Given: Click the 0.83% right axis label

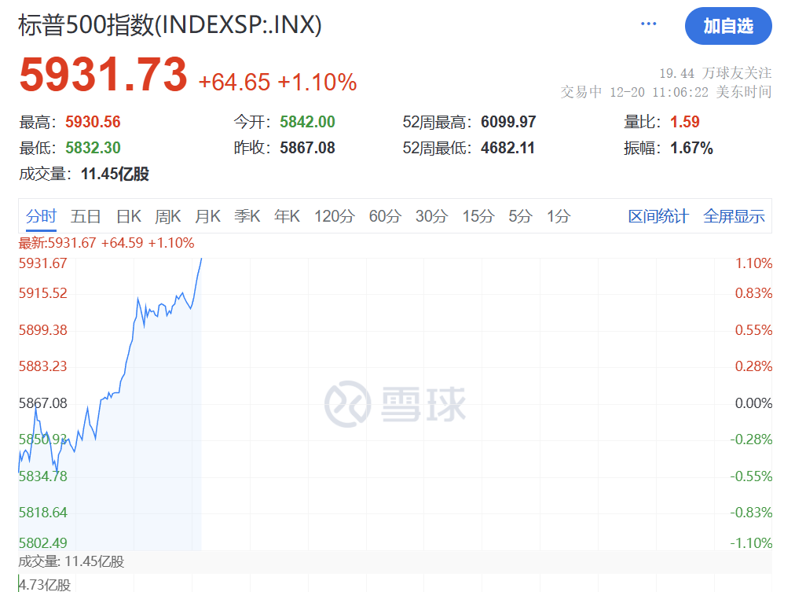Looking at the screenshot, I should [753, 293].
